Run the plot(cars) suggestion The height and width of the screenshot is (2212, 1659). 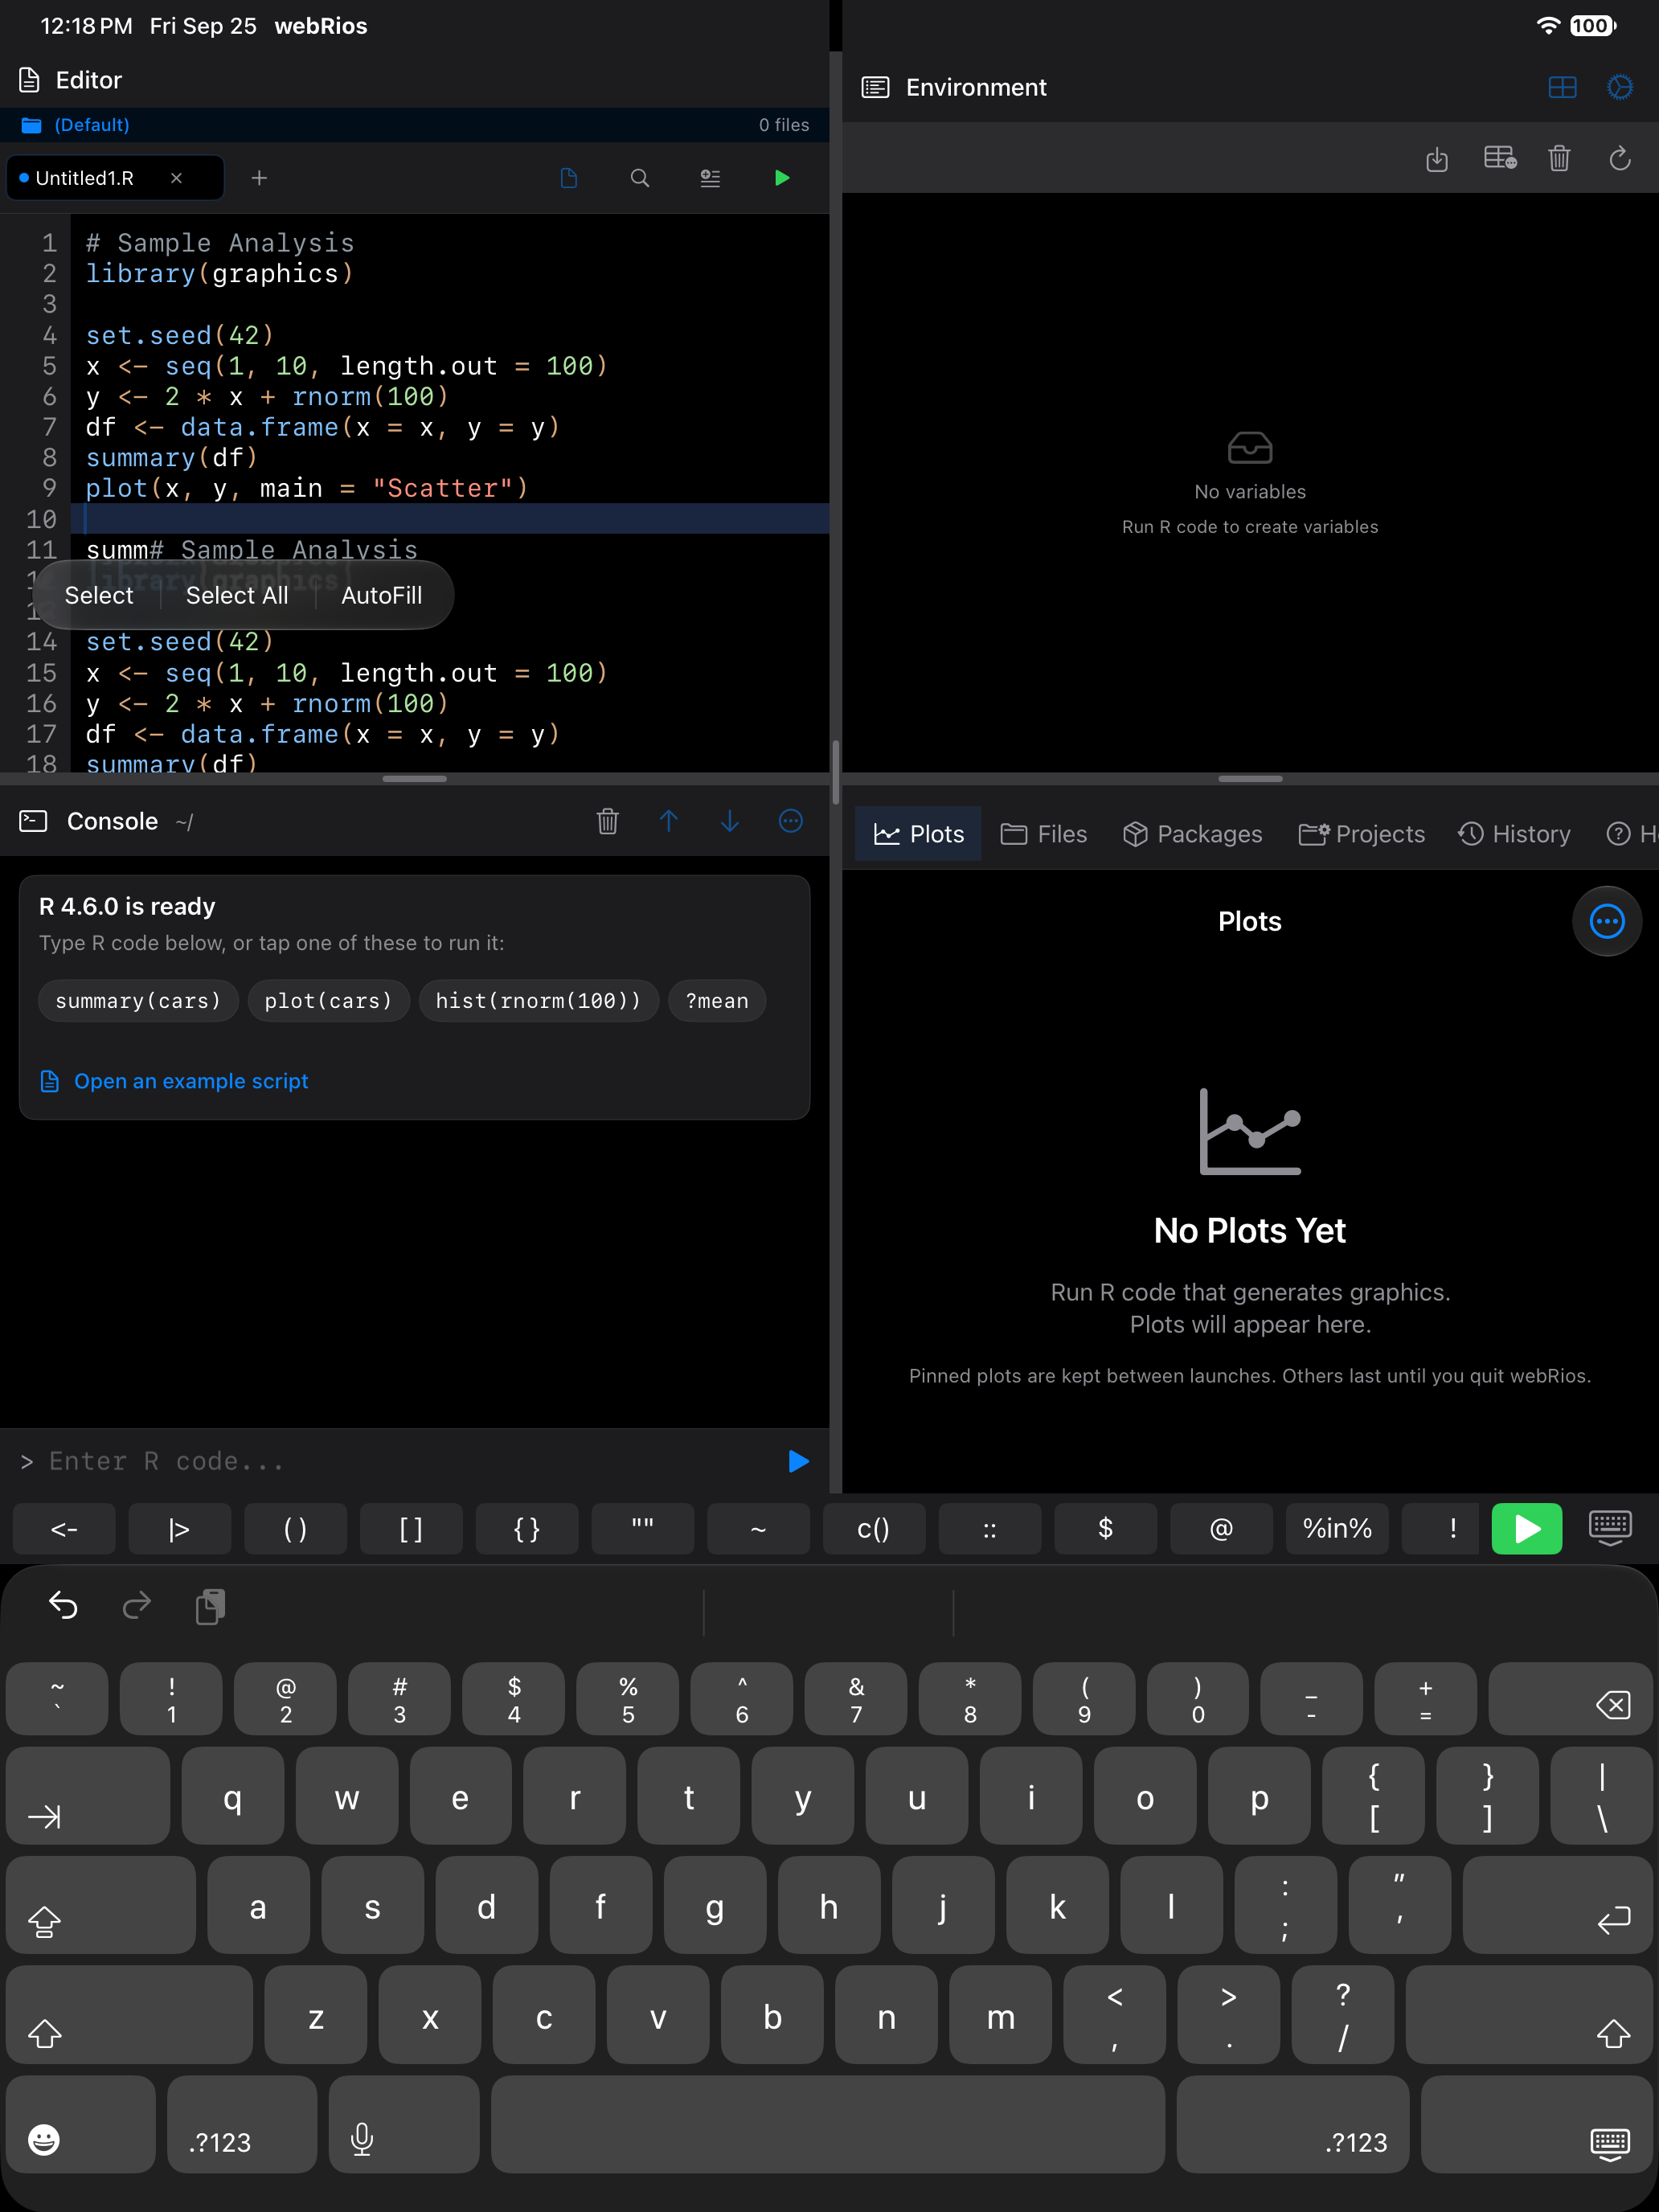coord(329,1001)
